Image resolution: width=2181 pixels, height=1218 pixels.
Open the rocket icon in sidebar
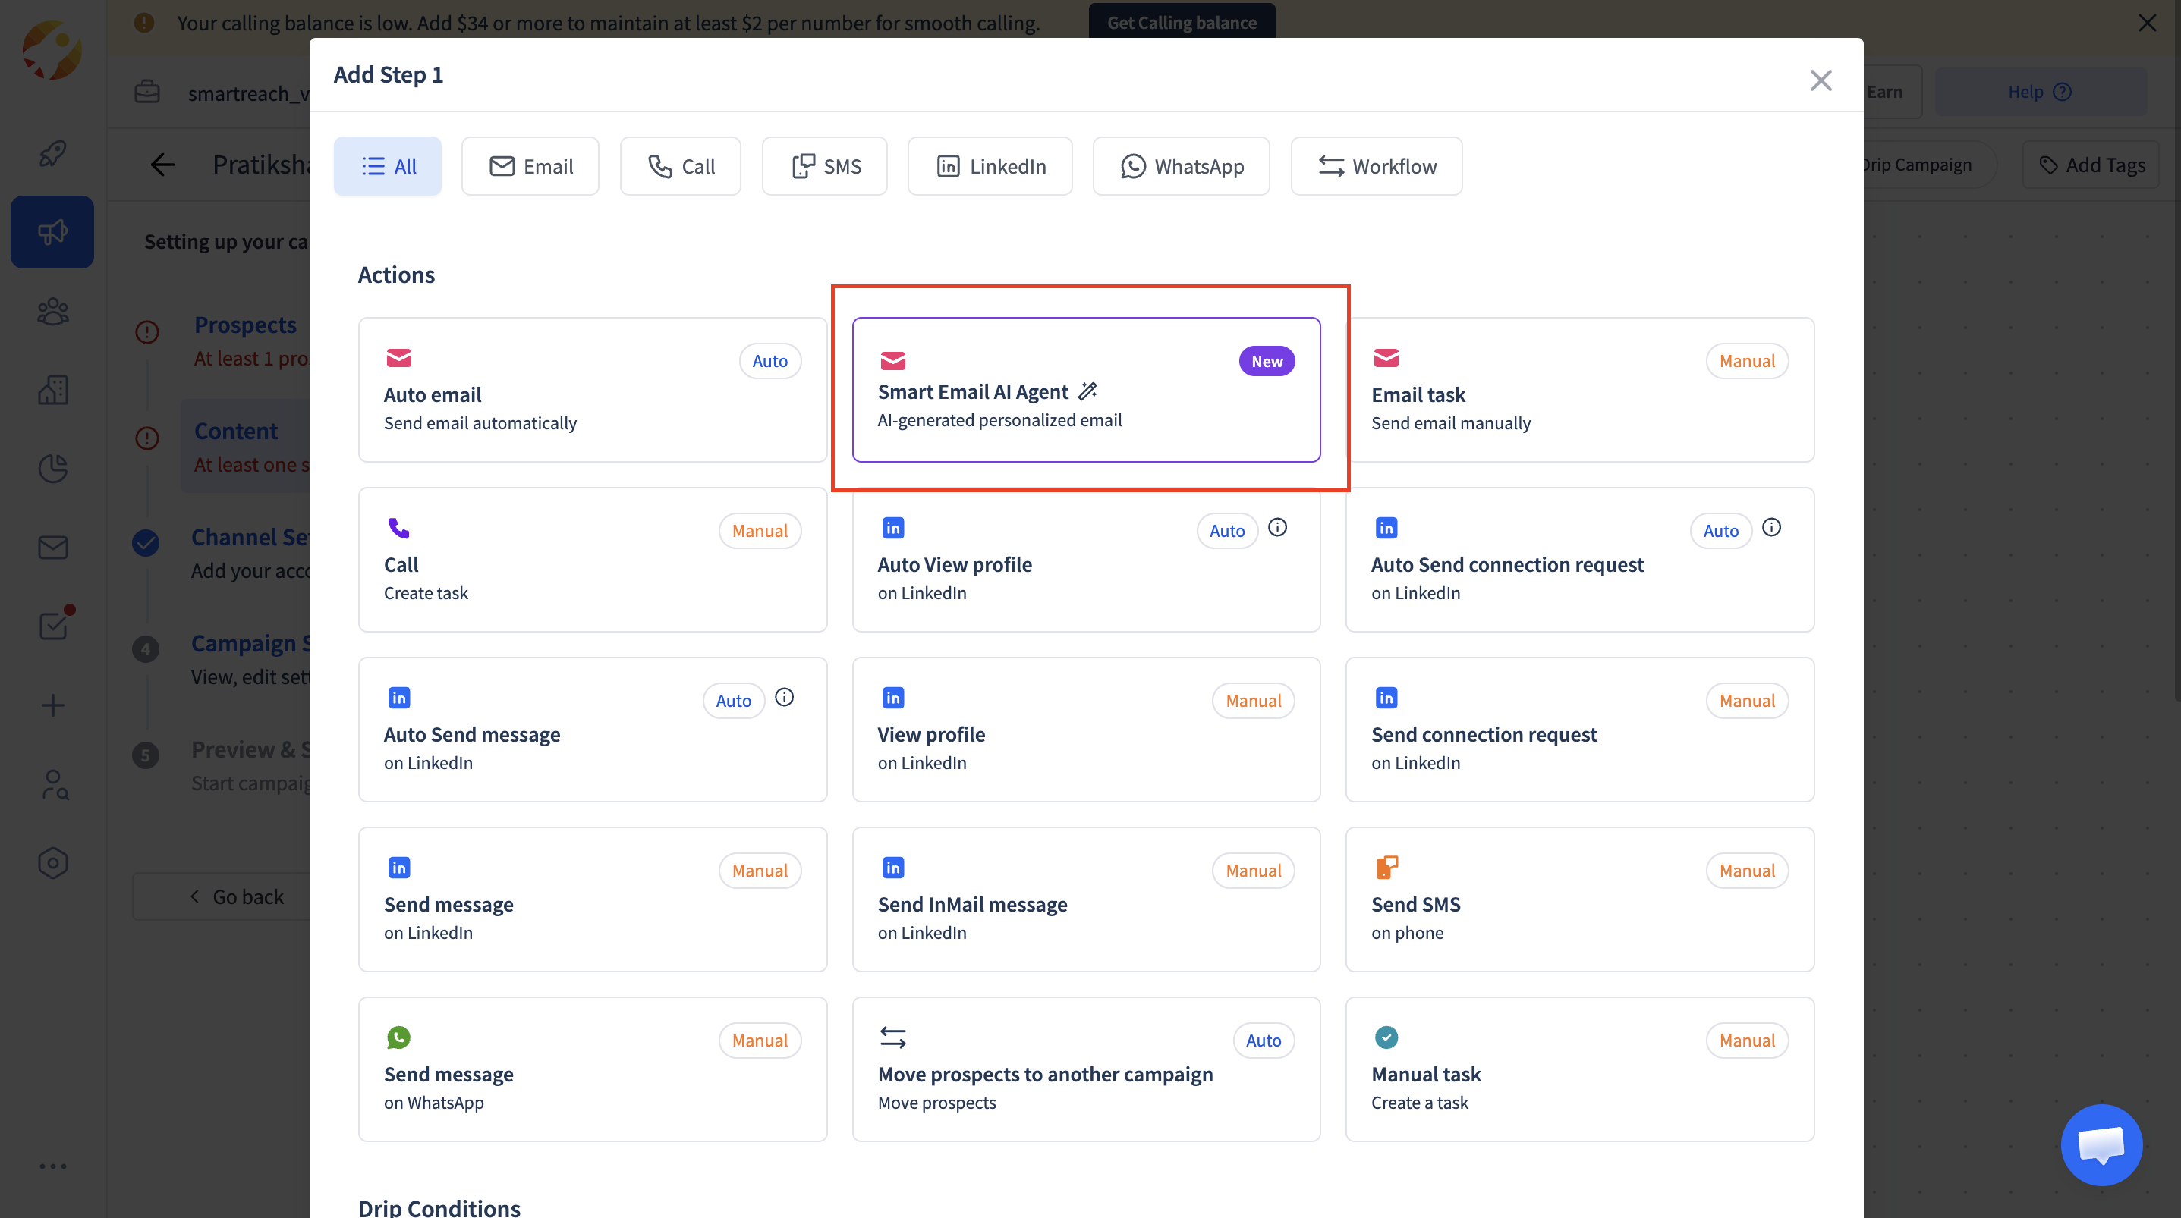pyautogui.click(x=52, y=153)
